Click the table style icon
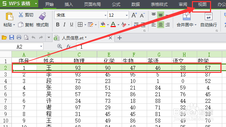Viewport: 226px width, 127px height. pyautogui.click(x=90, y=25)
